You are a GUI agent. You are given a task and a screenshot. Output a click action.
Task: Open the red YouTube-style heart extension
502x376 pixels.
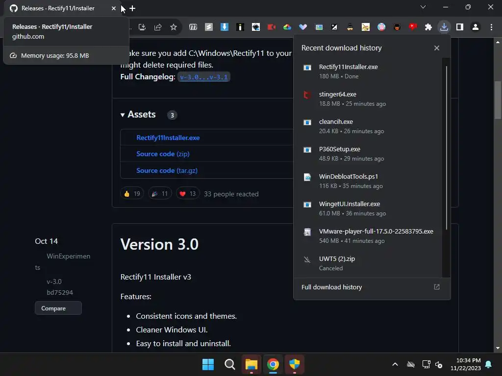[413, 27]
